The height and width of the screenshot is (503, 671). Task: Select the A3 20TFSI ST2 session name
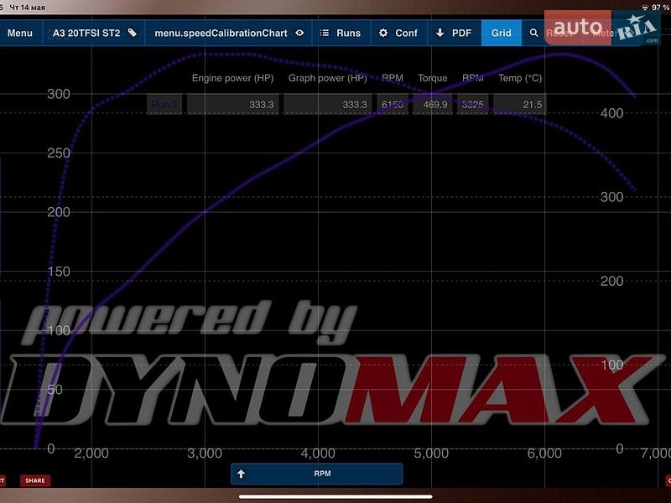[86, 33]
